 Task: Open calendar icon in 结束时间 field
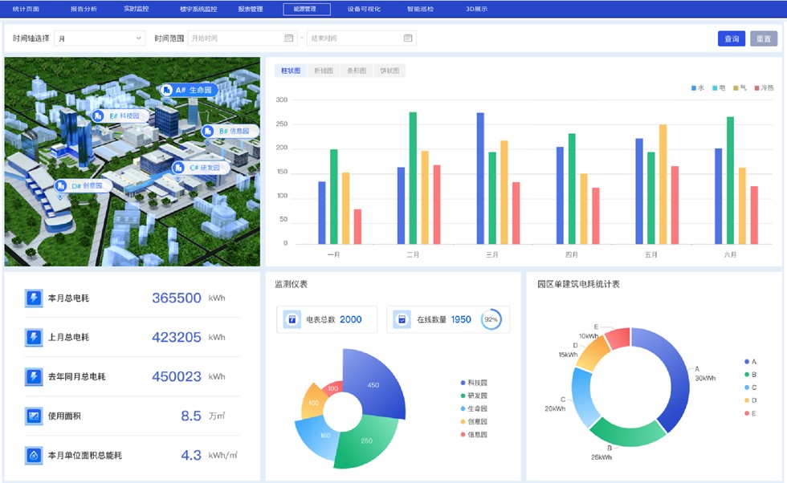[408, 38]
